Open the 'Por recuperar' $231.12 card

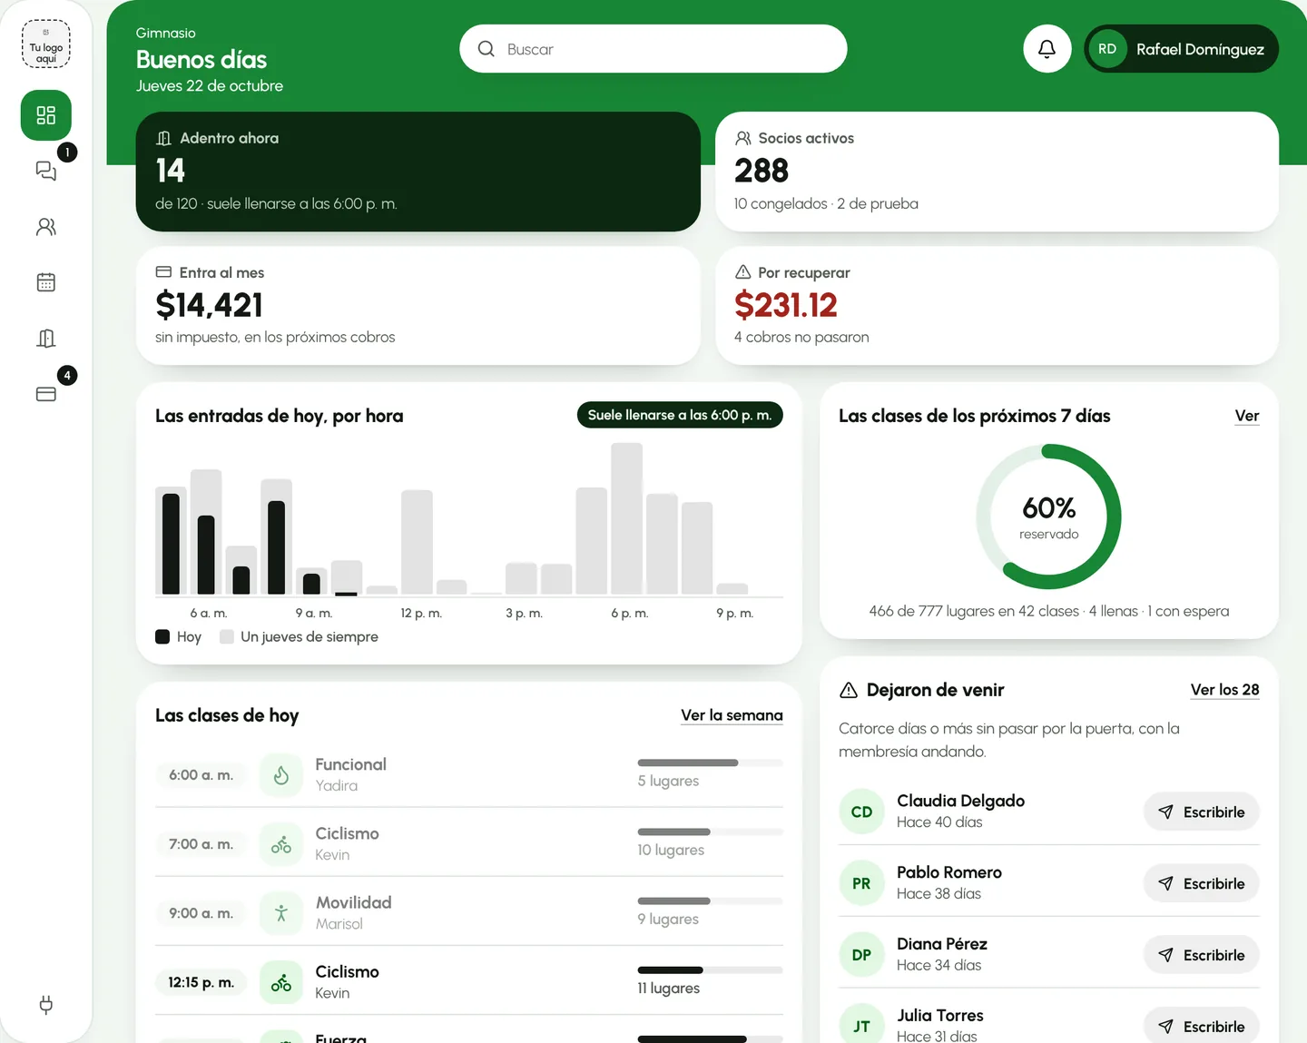[x=997, y=306]
